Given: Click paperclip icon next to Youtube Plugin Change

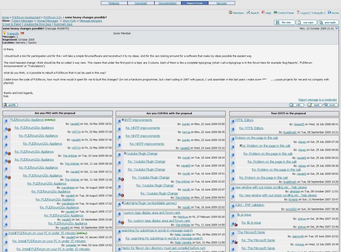Looking at the screenshot, I should pyautogui.click(x=125, y=153).
